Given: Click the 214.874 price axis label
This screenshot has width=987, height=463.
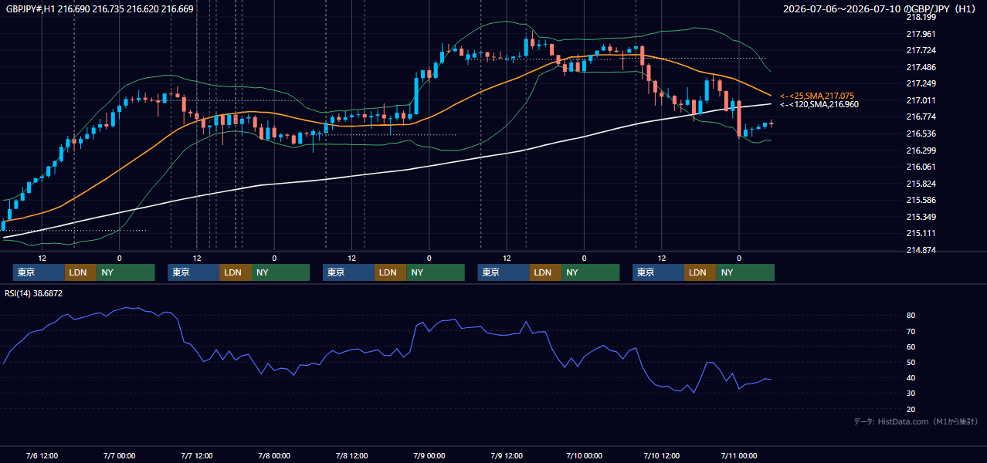Looking at the screenshot, I should [x=921, y=250].
